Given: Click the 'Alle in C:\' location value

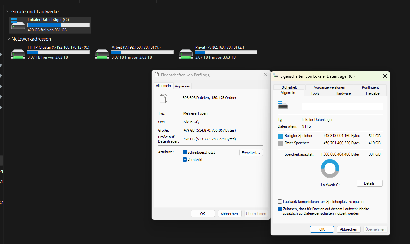Looking at the screenshot, I should (x=191, y=122).
